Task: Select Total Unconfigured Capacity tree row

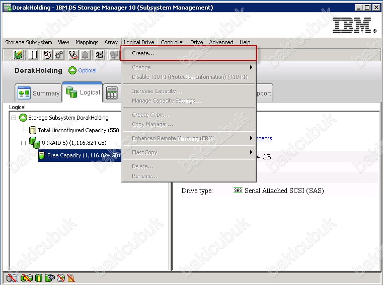Action: click(75, 130)
